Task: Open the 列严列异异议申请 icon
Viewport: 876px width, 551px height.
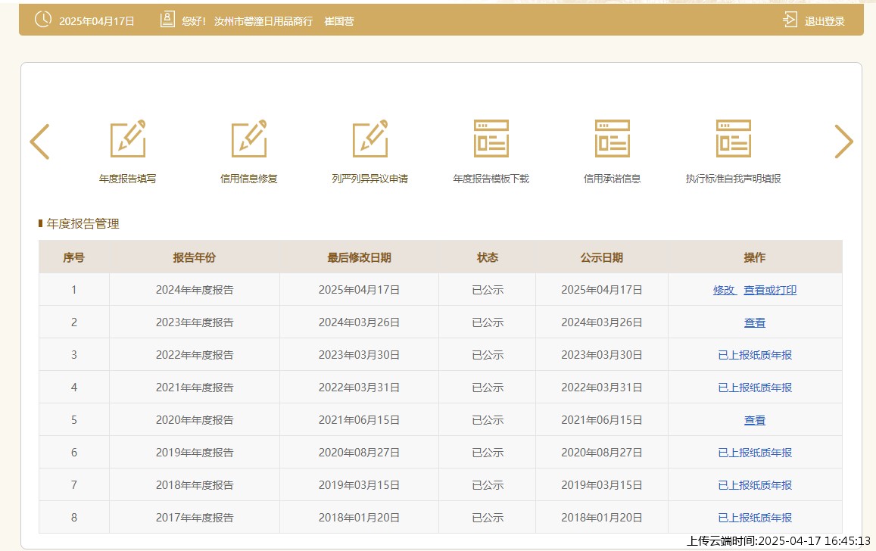Action: 369,139
